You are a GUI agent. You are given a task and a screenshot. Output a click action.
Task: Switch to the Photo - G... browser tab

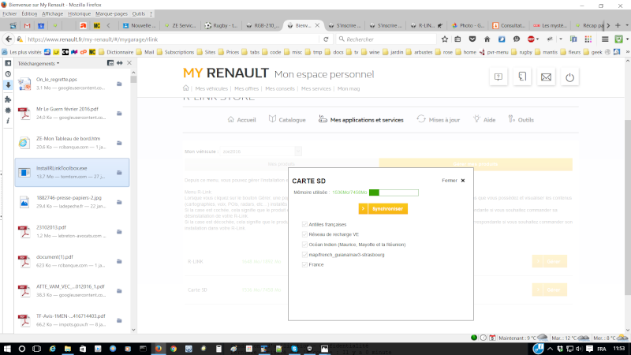(x=469, y=25)
